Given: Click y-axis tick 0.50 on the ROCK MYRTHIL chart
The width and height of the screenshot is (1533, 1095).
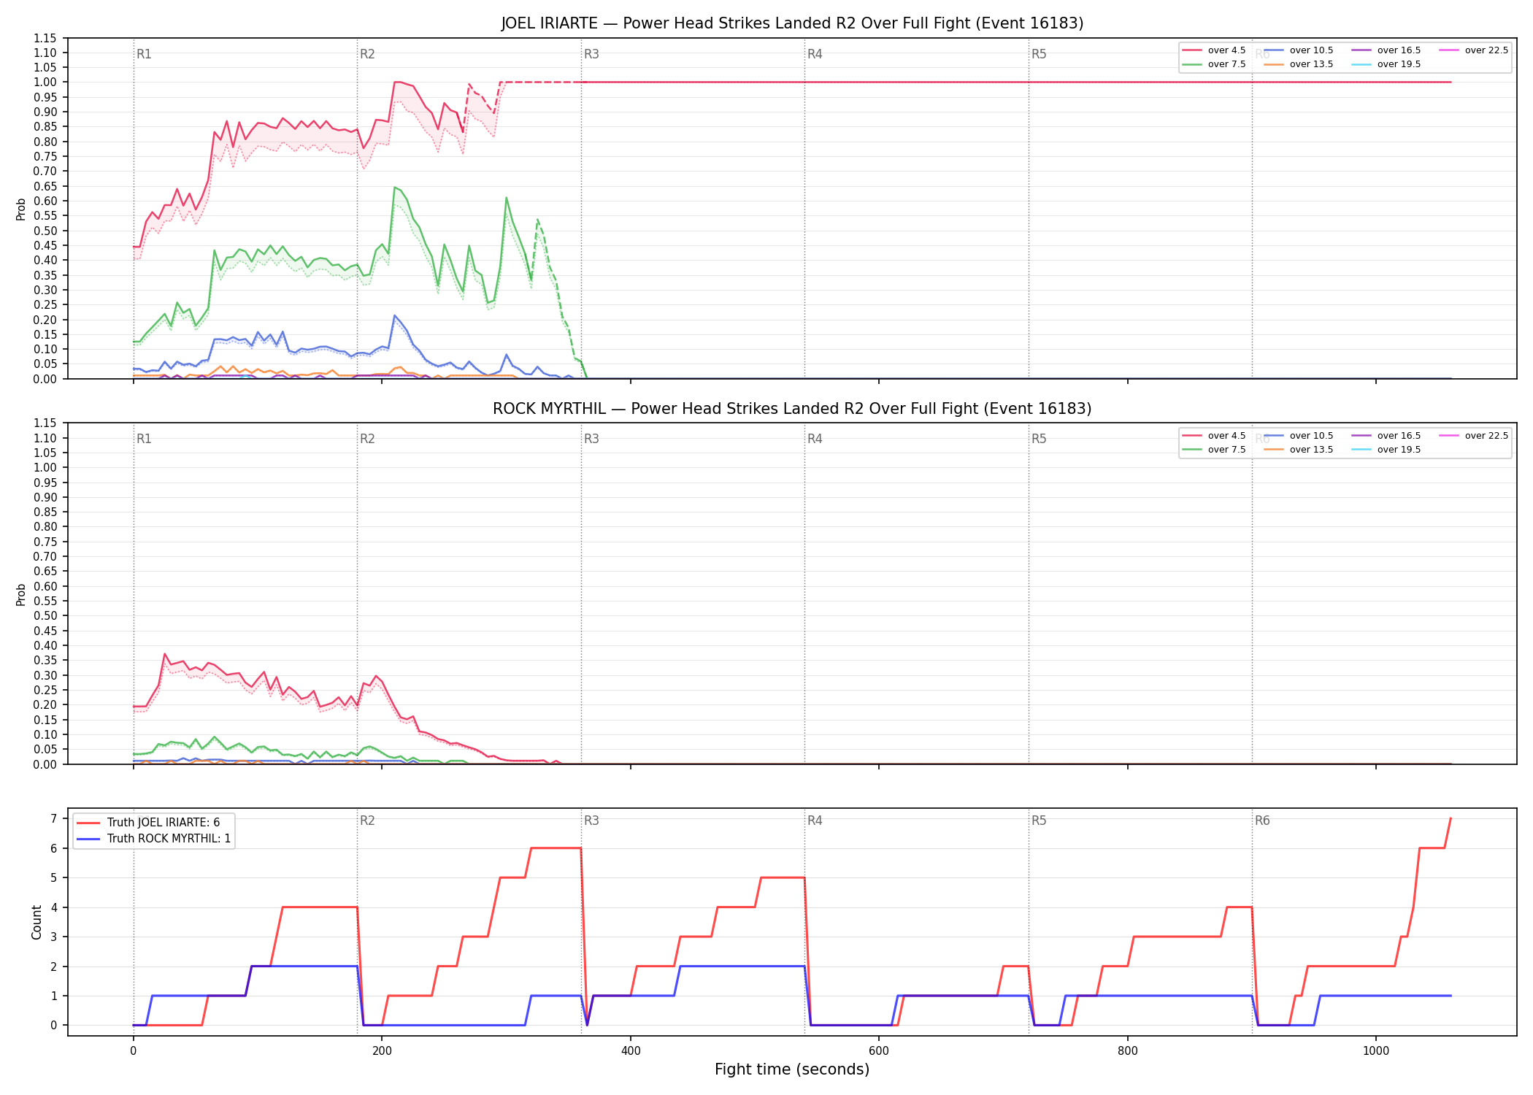Looking at the screenshot, I should (45, 616).
